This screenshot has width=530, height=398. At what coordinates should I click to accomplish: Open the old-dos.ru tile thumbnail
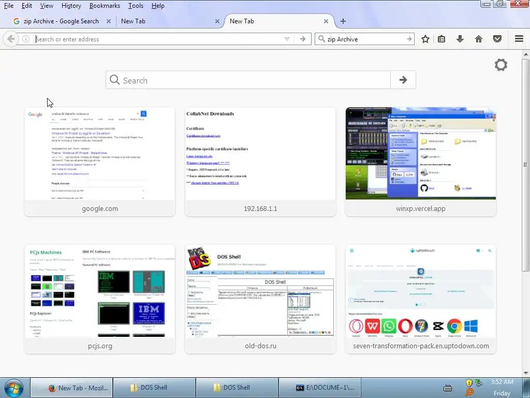[260, 291]
